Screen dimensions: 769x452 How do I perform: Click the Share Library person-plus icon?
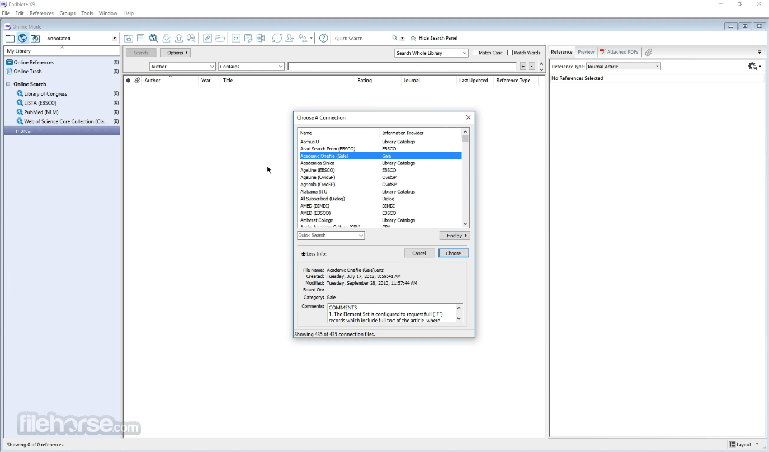[x=290, y=39]
